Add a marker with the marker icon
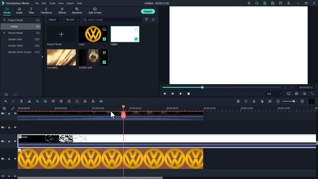Screen dimensions: 318x179 (246, 101)
